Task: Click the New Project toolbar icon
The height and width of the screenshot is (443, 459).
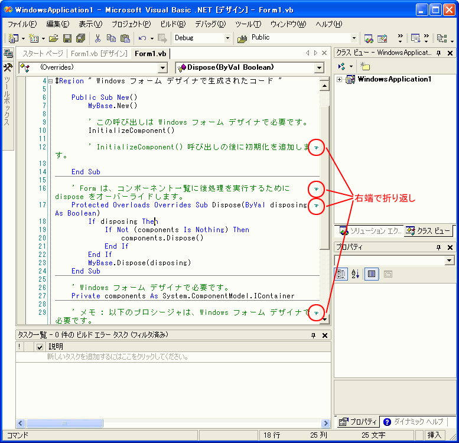Action: click(x=13, y=38)
